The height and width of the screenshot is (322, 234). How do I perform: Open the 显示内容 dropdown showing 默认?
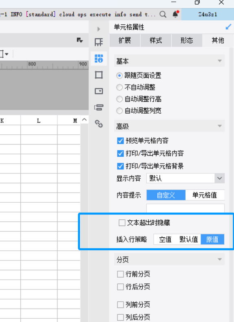[x=185, y=178]
